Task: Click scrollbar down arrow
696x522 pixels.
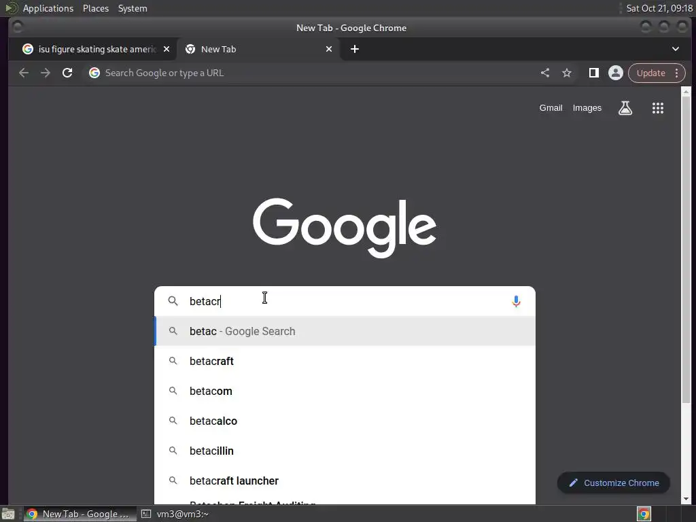Action: [x=686, y=499]
